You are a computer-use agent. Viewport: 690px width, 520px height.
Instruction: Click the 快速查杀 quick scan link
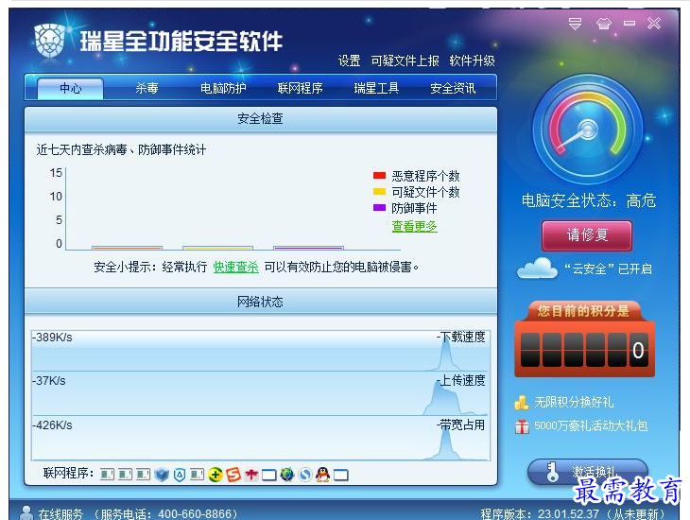pos(236,267)
